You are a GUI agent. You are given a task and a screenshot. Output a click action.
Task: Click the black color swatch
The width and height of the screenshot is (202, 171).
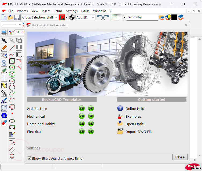(x=174, y=17)
